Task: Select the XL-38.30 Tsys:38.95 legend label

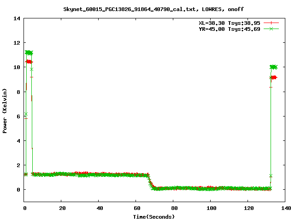Action: click(230, 23)
